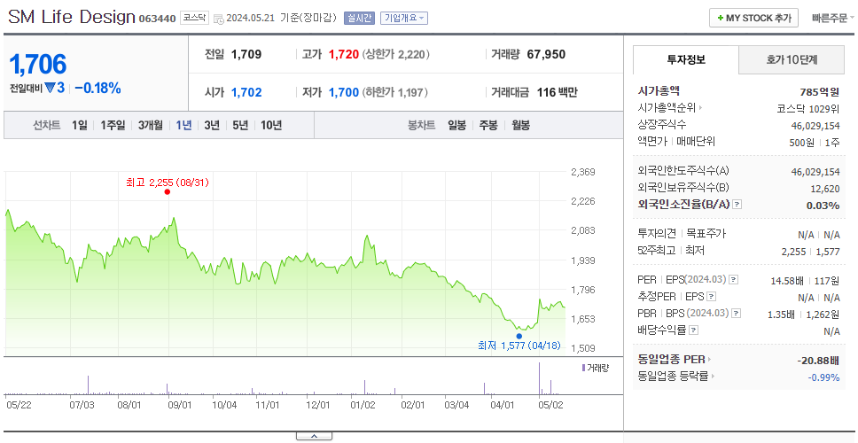
Task: Click the 0.03% 외국인소진율 value
Action: coord(823,206)
